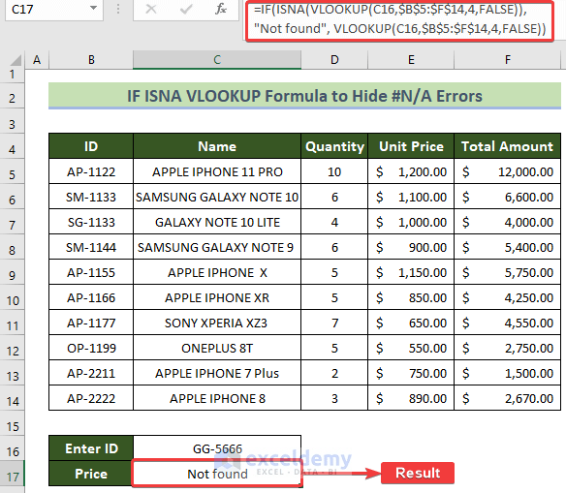Select unit price cell $900.00
This screenshot has width=566, height=493.
coord(411,247)
